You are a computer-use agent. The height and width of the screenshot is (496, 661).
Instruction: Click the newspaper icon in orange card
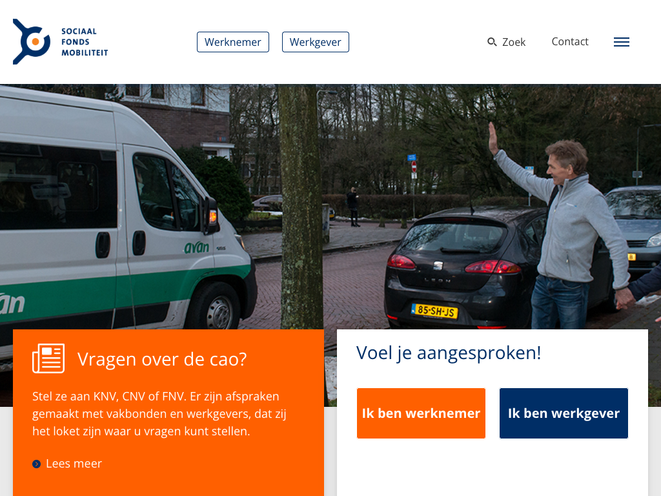[48, 358]
